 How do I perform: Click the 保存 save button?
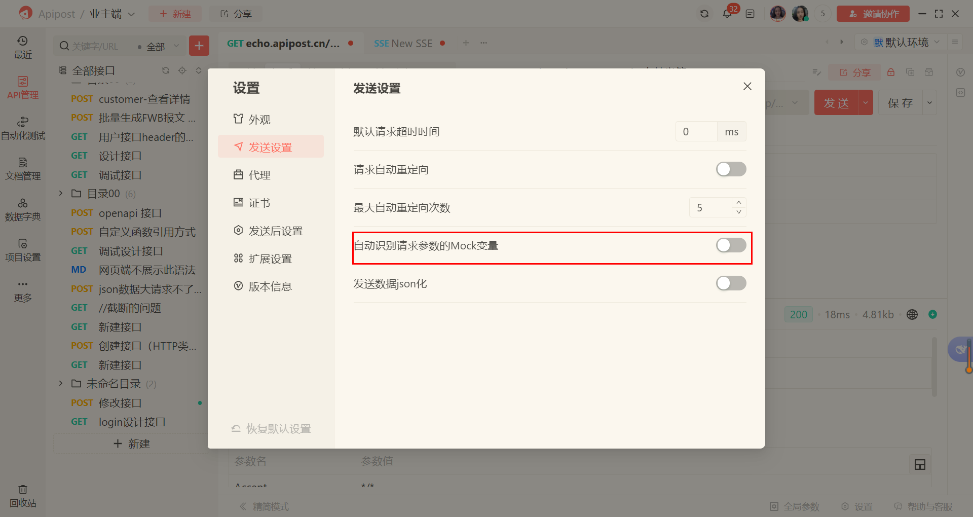coord(900,103)
